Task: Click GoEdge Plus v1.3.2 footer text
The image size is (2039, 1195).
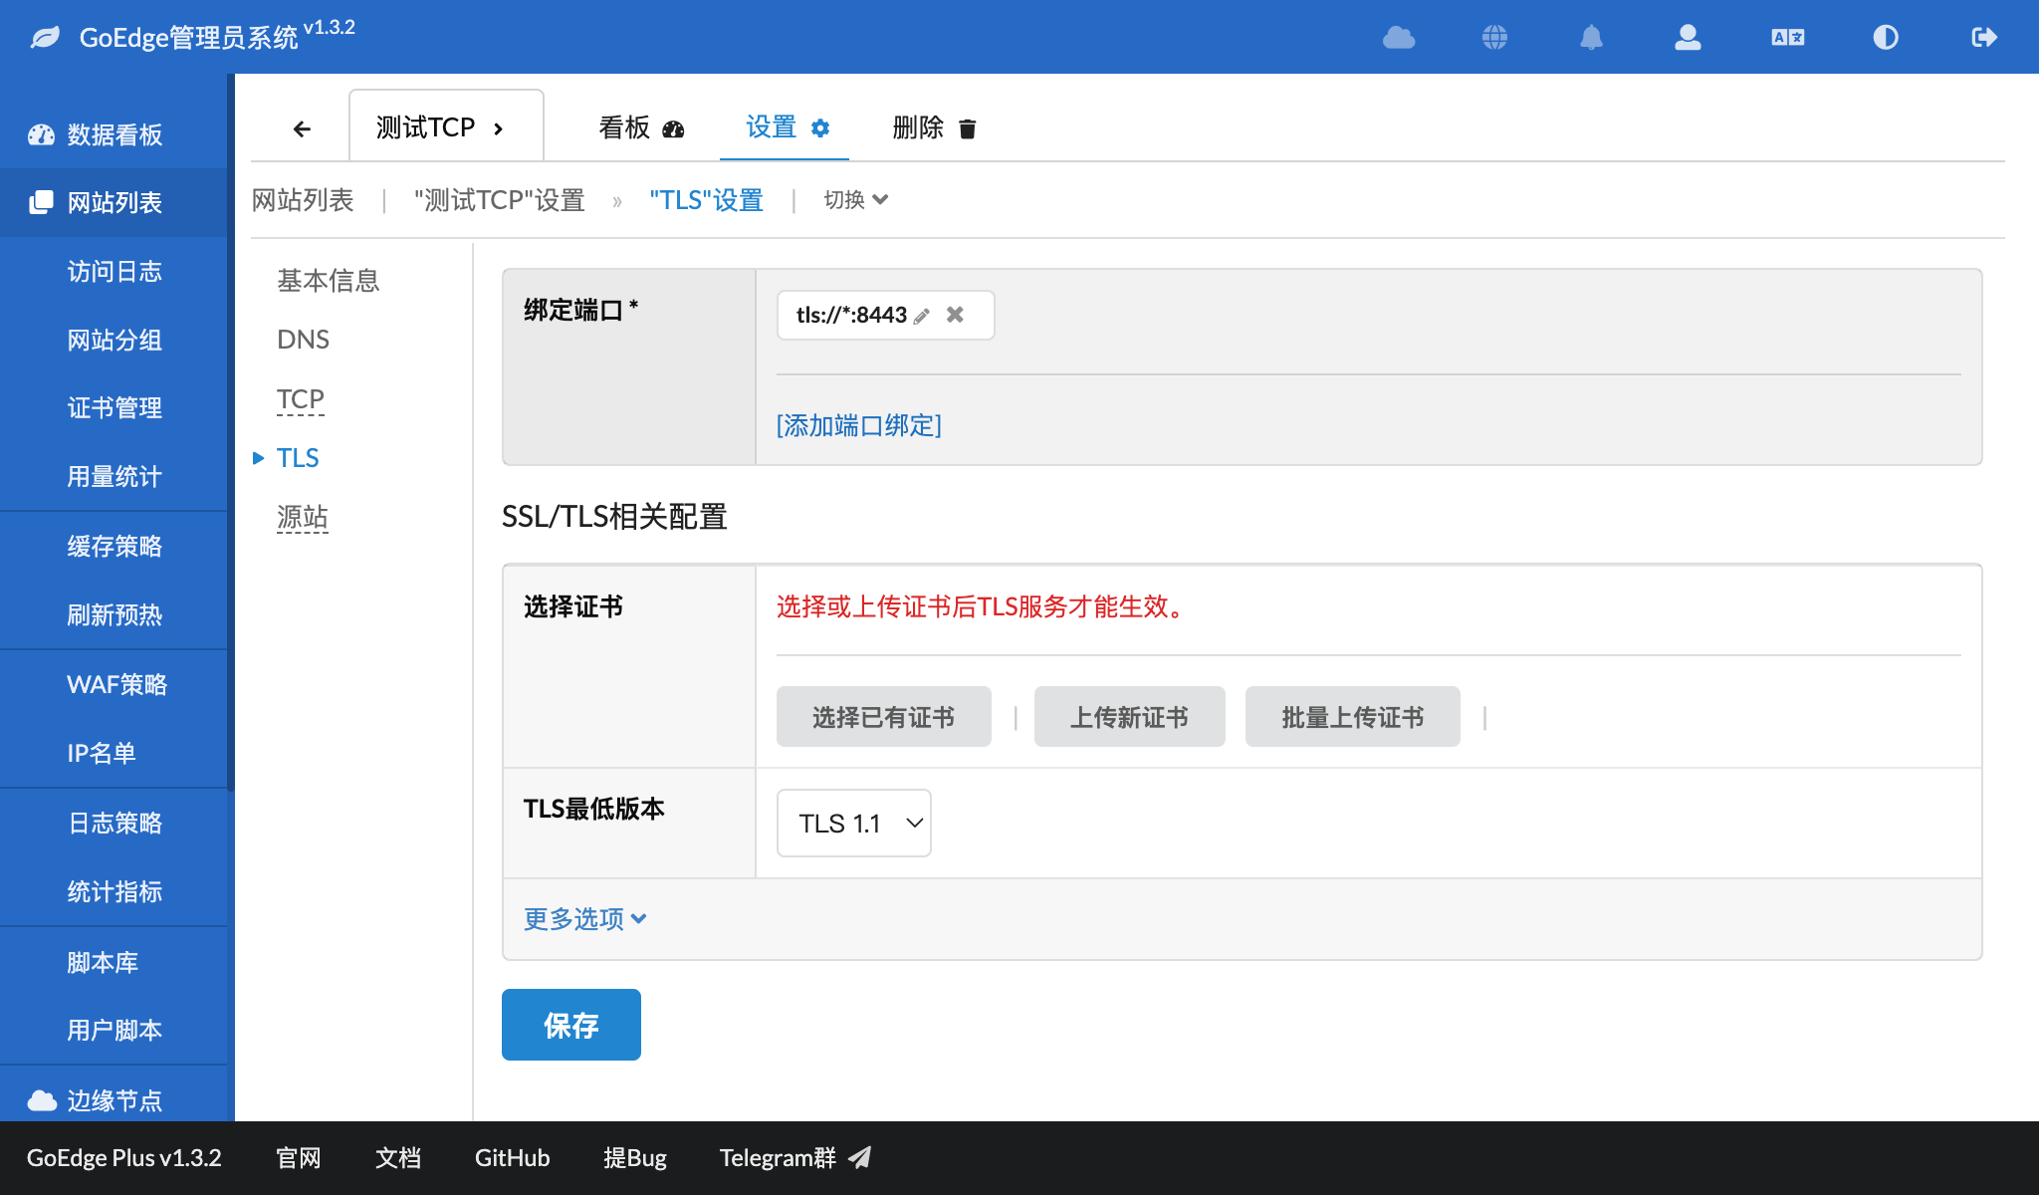Action: (124, 1157)
